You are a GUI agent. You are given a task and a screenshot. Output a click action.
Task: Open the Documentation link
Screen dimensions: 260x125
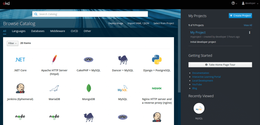(x=200, y=73)
